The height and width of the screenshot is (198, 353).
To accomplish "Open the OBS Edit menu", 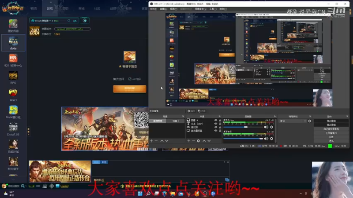I will [163, 9].
